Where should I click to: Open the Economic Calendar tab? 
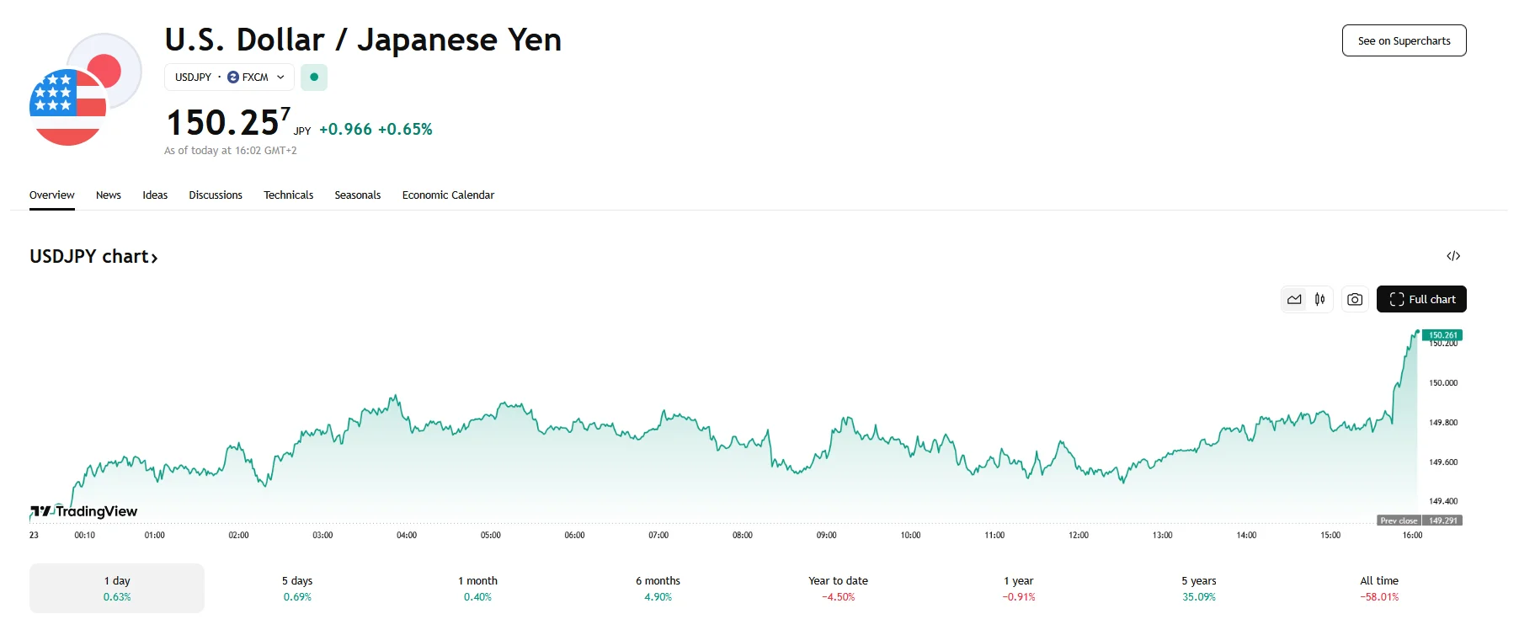[448, 195]
